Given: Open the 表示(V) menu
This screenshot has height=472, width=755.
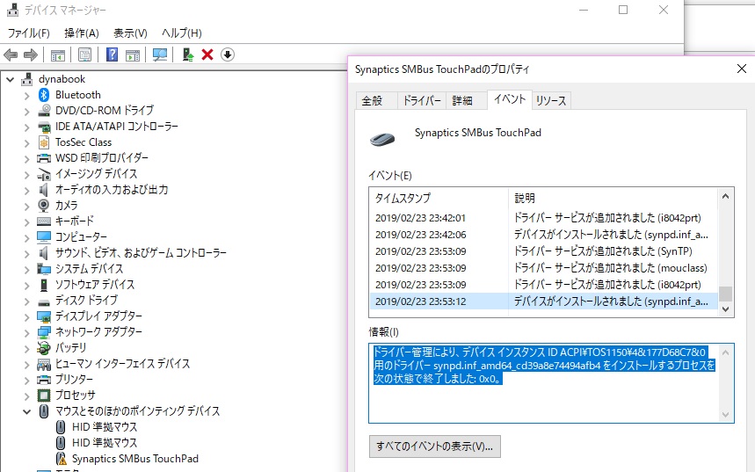Looking at the screenshot, I should point(130,33).
